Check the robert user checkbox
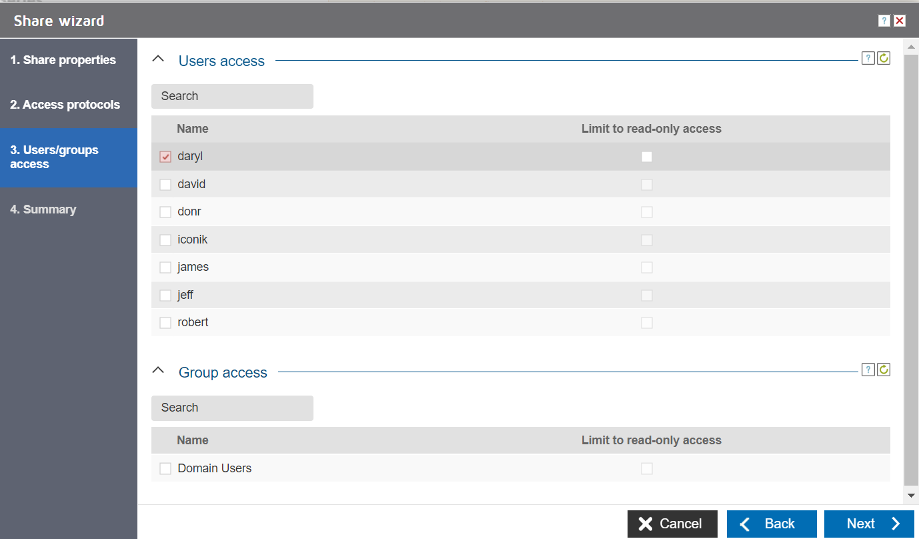The height and width of the screenshot is (539, 919). point(165,323)
